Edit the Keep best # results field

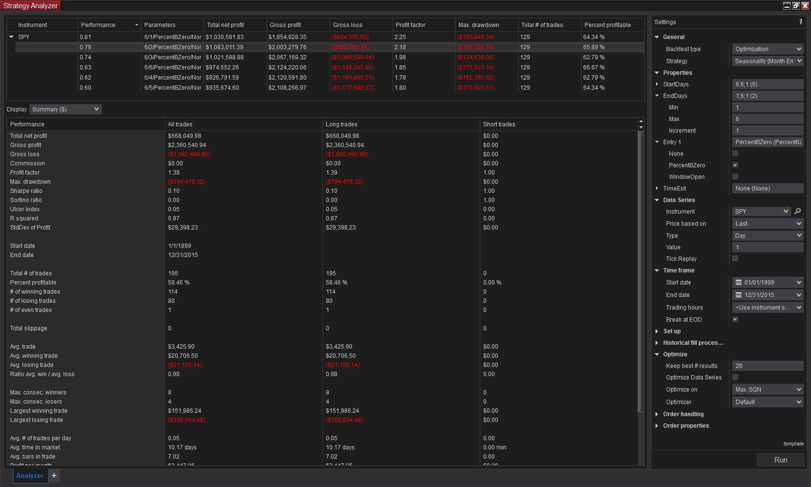(x=768, y=366)
